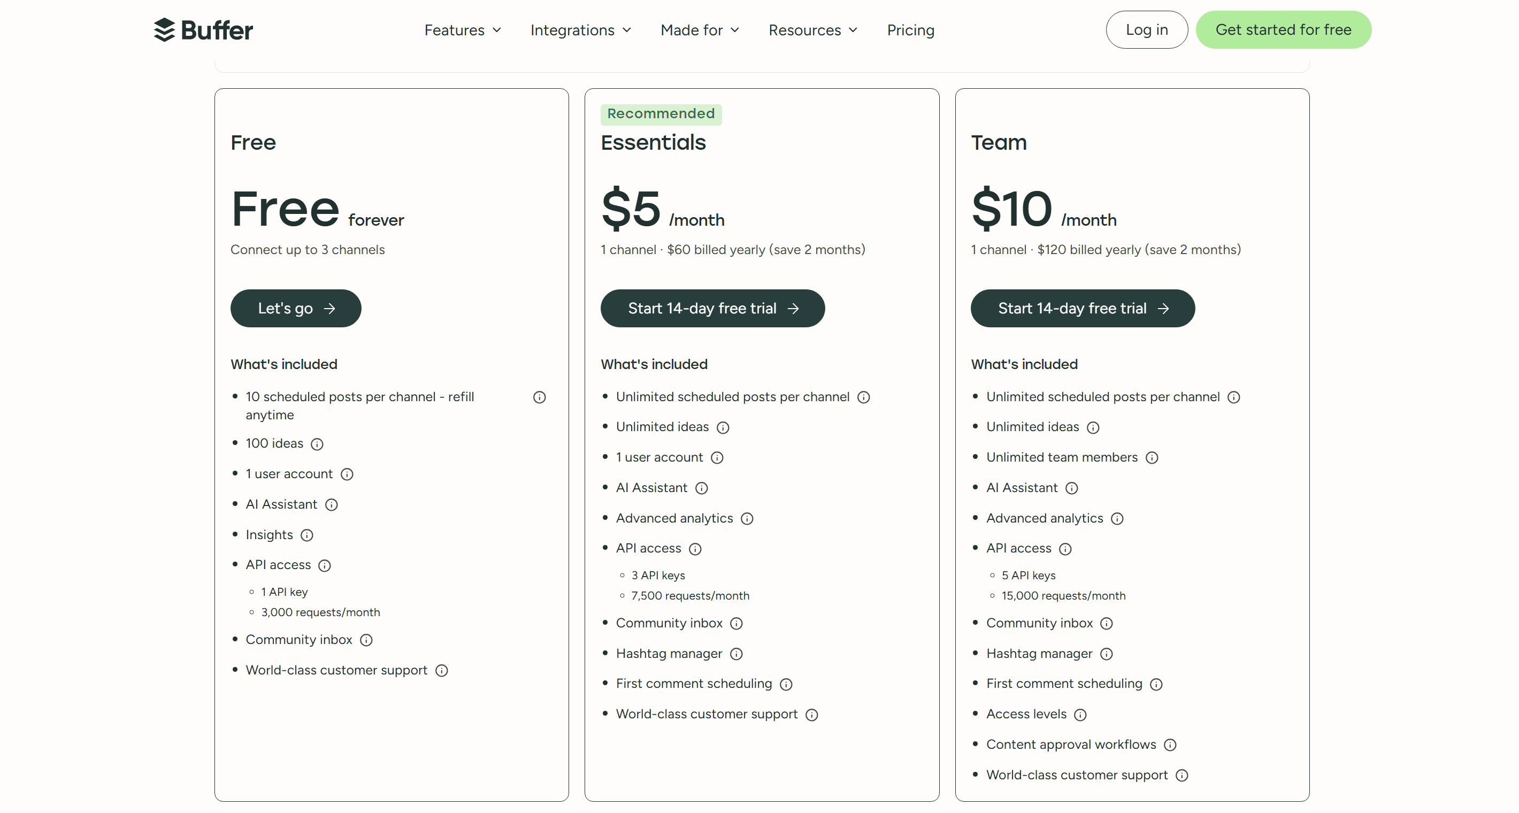Show info for Free plan Community inbox
1519x813 pixels.
[x=366, y=640]
